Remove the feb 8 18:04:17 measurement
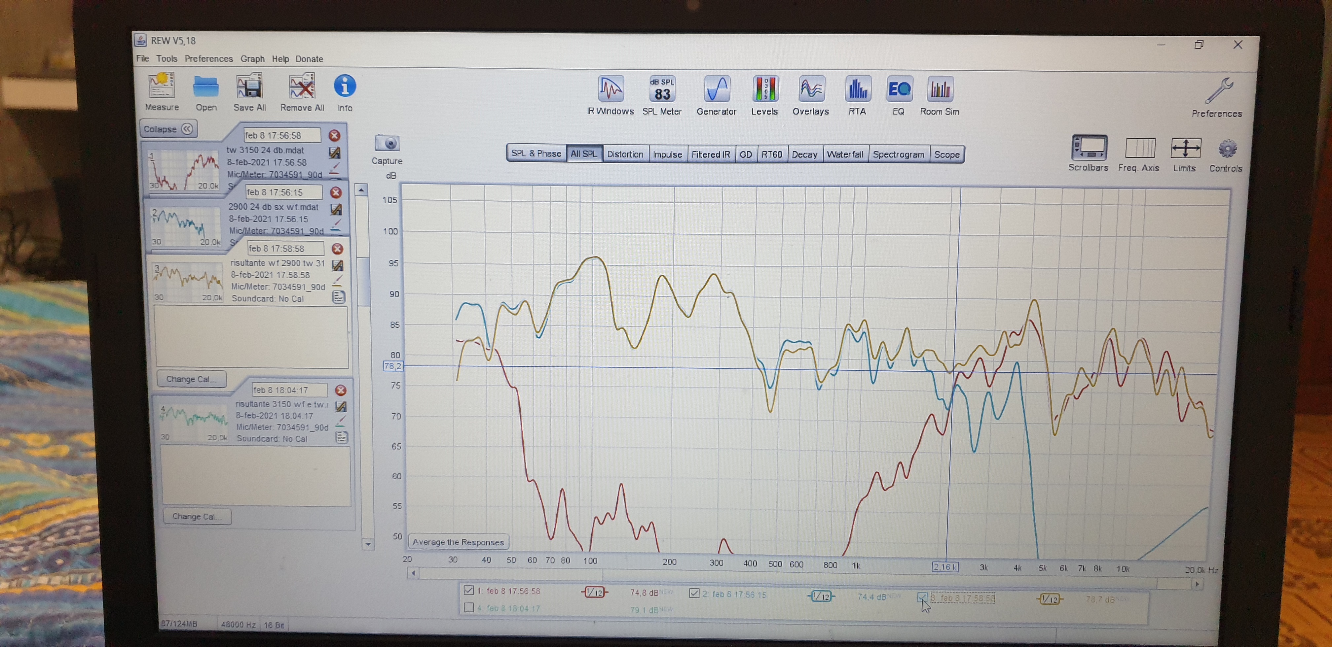The height and width of the screenshot is (647, 1332). pyautogui.click(x=340, y=390)
